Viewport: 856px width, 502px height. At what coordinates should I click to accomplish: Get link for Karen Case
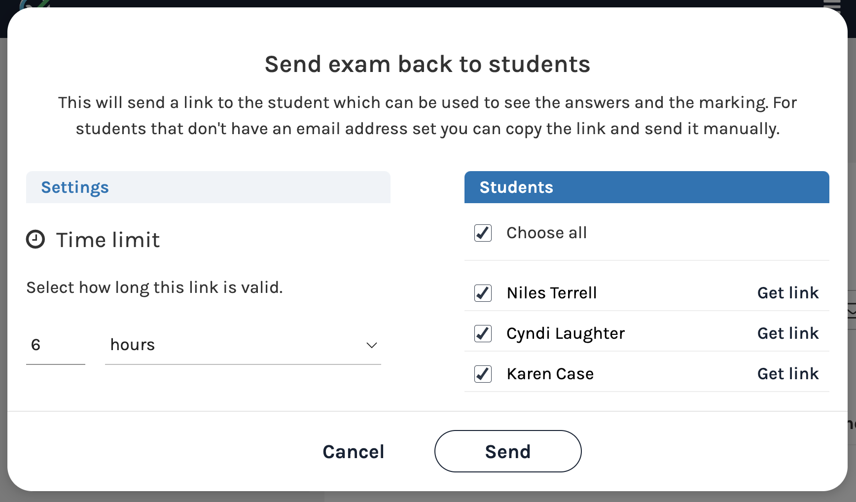pyautogui.click(x=787, y=374)
